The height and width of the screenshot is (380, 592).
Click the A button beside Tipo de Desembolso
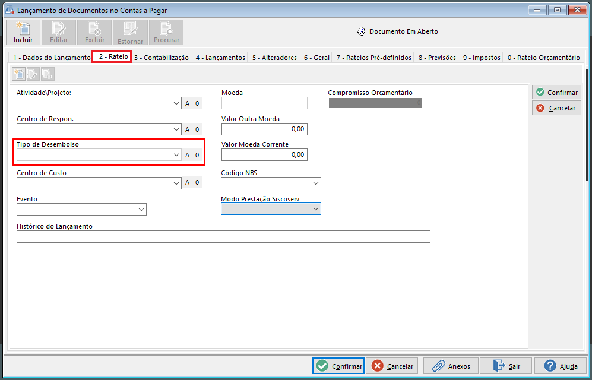pyautogui.click(x=187, y=155)
